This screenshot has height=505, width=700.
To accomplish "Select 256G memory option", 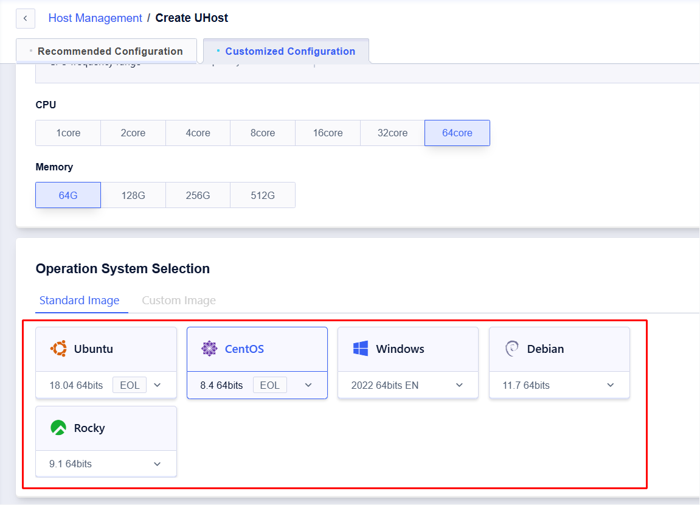I will pyautogui.click(x=198, y=195).
